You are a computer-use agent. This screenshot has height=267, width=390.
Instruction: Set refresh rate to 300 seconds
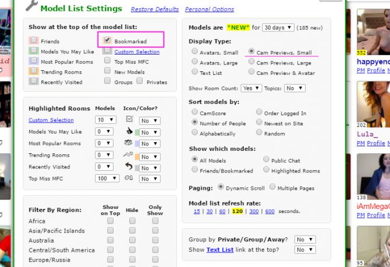(253, 211)
